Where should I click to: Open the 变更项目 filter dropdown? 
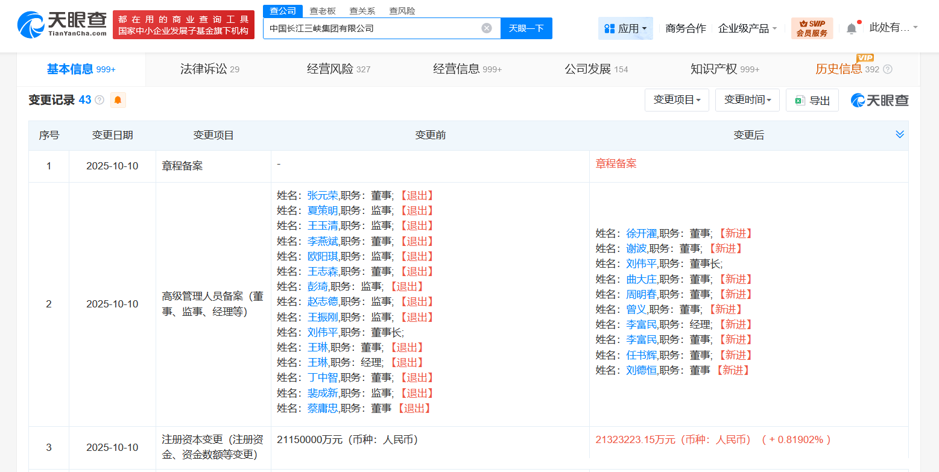coord(677,100)
